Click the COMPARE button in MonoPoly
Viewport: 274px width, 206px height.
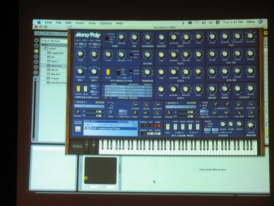(x=143, y=126)
